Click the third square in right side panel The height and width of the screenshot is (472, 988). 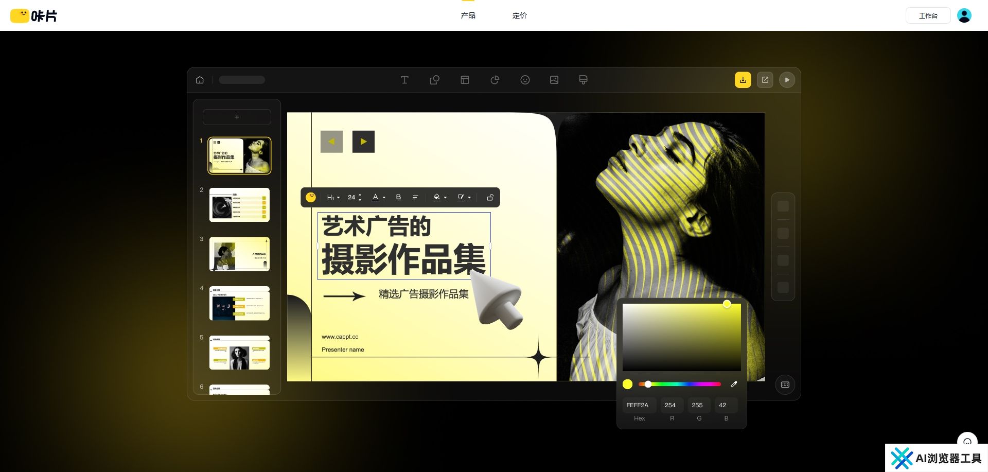(x=783, y=260)
